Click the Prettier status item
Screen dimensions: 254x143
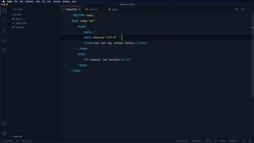point(234,141)
